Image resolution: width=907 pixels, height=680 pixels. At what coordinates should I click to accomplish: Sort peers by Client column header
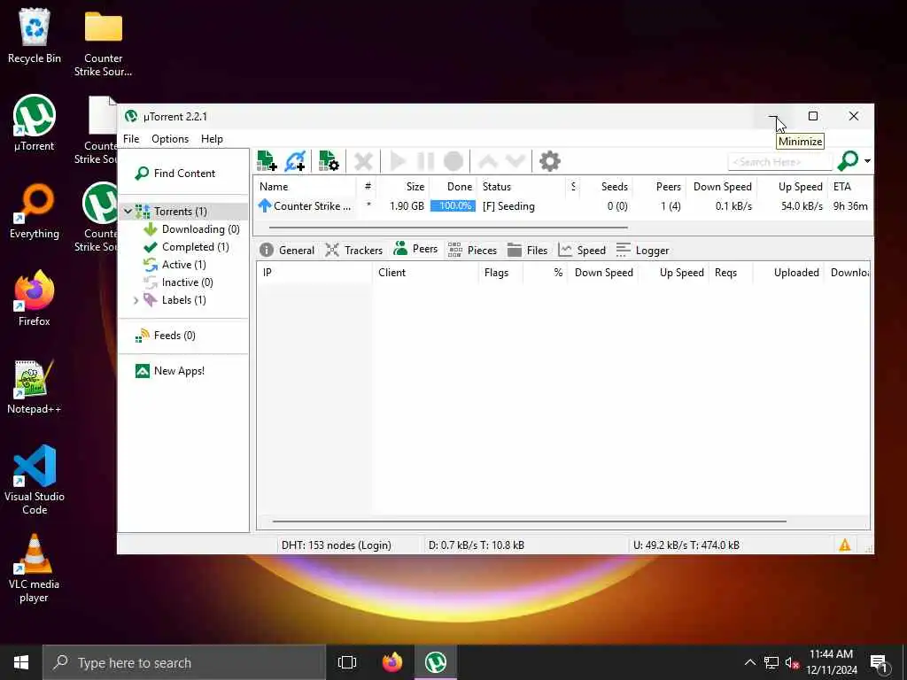click(x=426, y=273)
